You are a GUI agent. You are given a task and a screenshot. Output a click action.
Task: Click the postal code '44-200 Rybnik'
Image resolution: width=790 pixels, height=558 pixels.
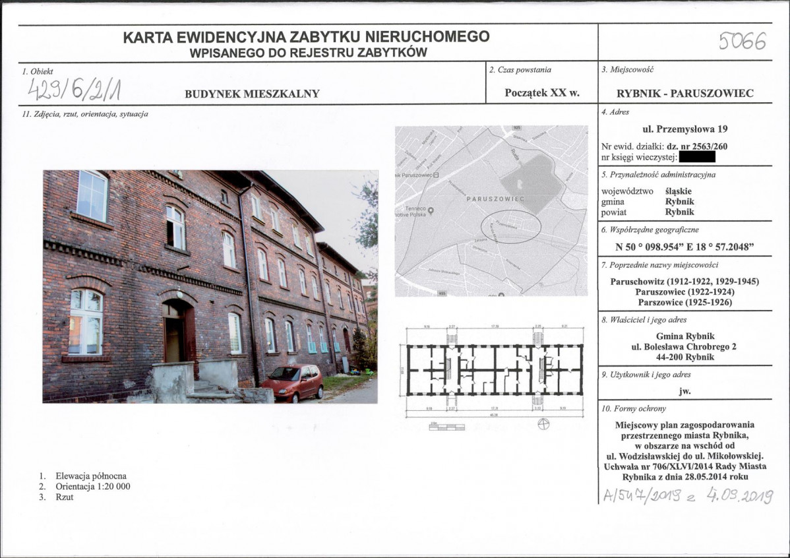685,357
